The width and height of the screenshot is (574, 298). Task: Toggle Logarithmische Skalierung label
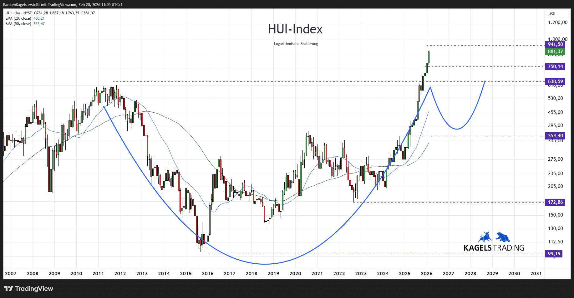coord(295,44)
